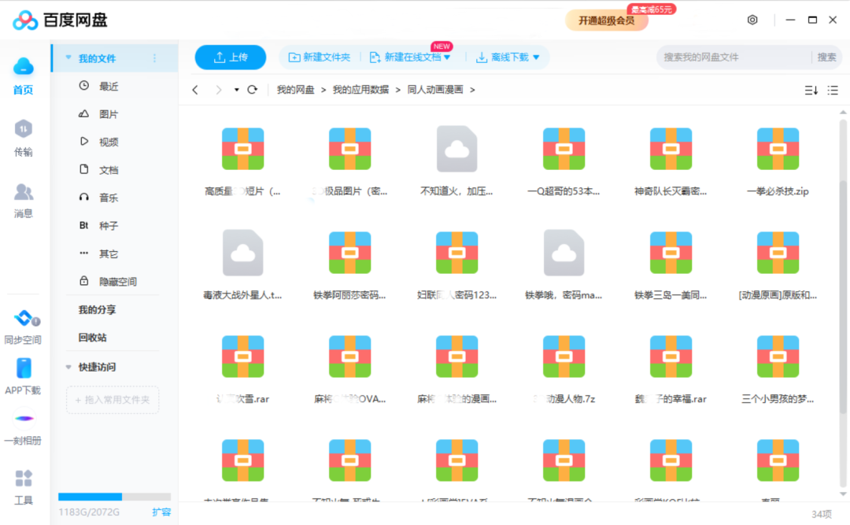Select the 神奇队长灭霸 archive
This screenshot has width=850, height=525.
(x=671, y=161)
